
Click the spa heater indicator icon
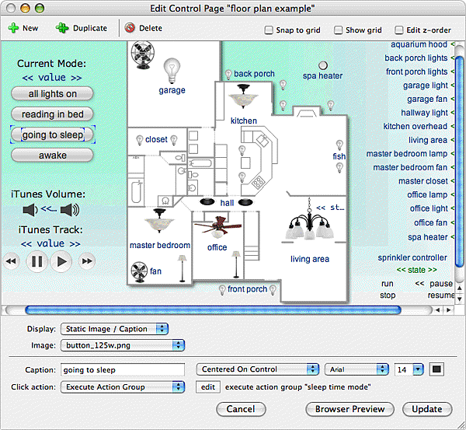pos(323,65)
